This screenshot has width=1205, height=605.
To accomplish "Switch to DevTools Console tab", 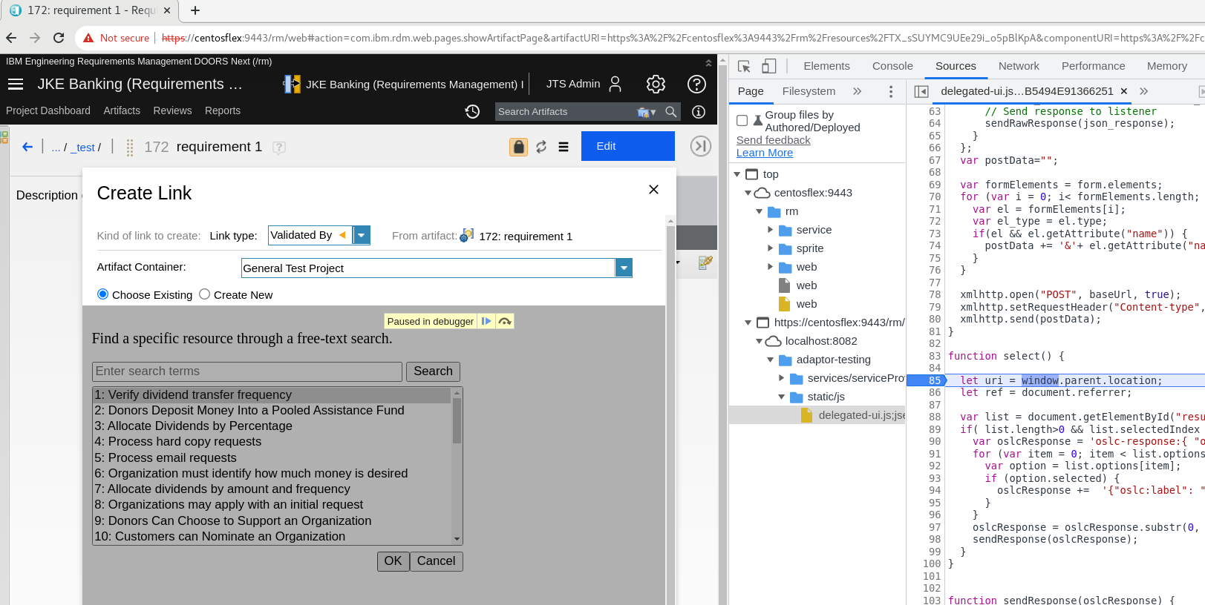I will click(x=892, y=66).
